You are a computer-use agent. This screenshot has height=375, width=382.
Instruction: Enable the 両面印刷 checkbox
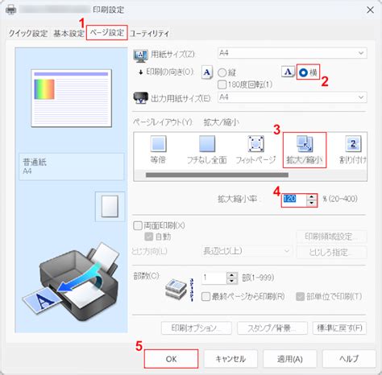click(x=138, y=225)
